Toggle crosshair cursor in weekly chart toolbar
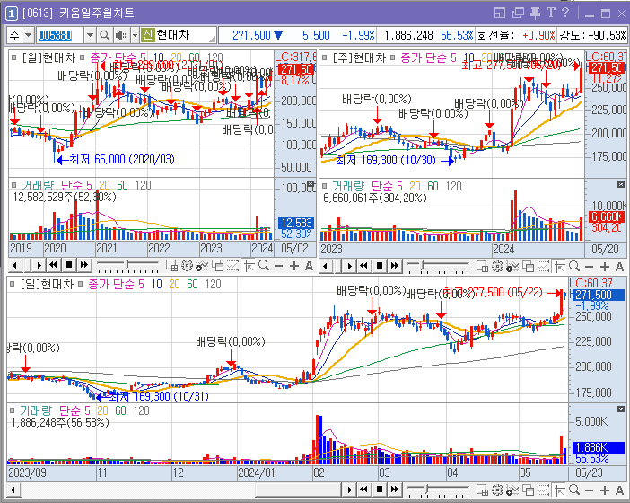This screenshot has width=630, height=503. click(560, 266)
